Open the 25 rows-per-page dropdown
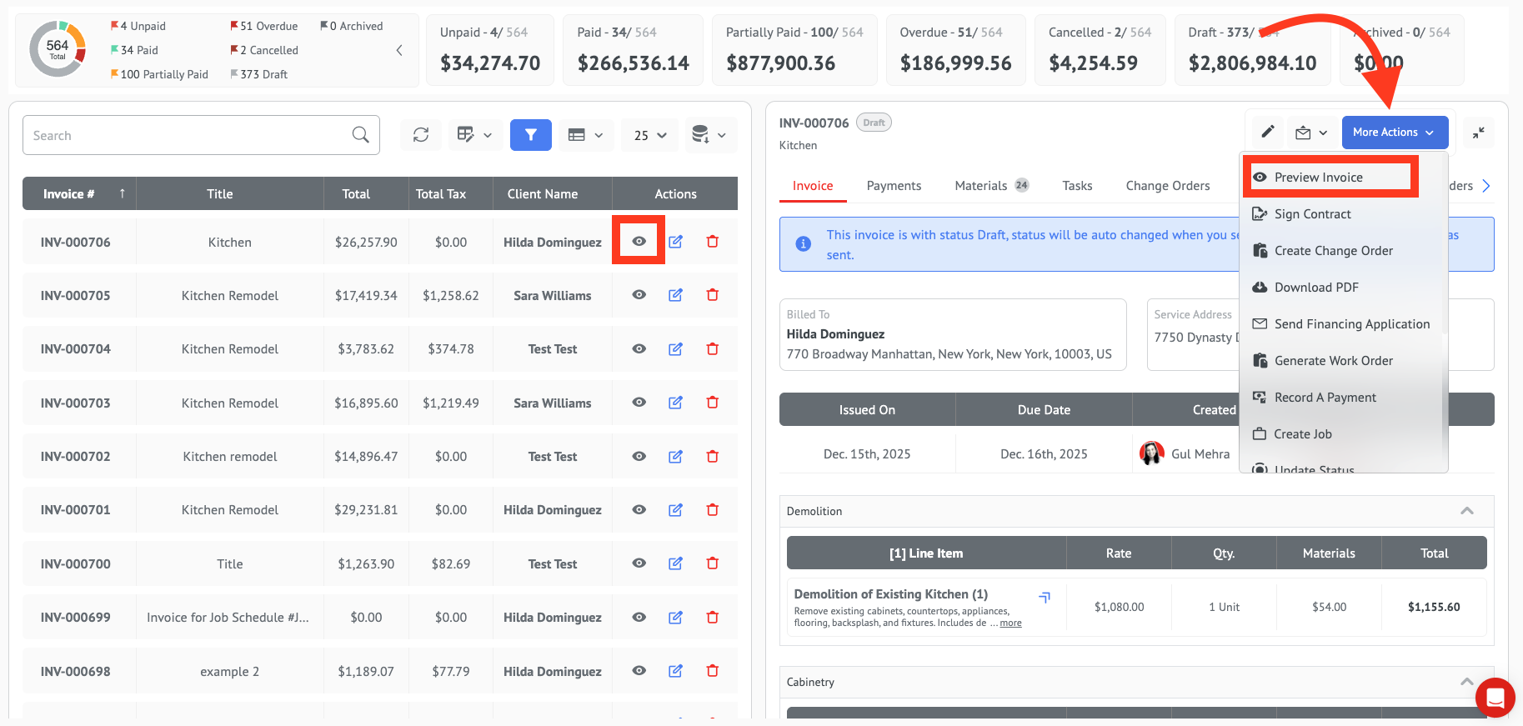The image size is (1523, 726). (649, 135)
